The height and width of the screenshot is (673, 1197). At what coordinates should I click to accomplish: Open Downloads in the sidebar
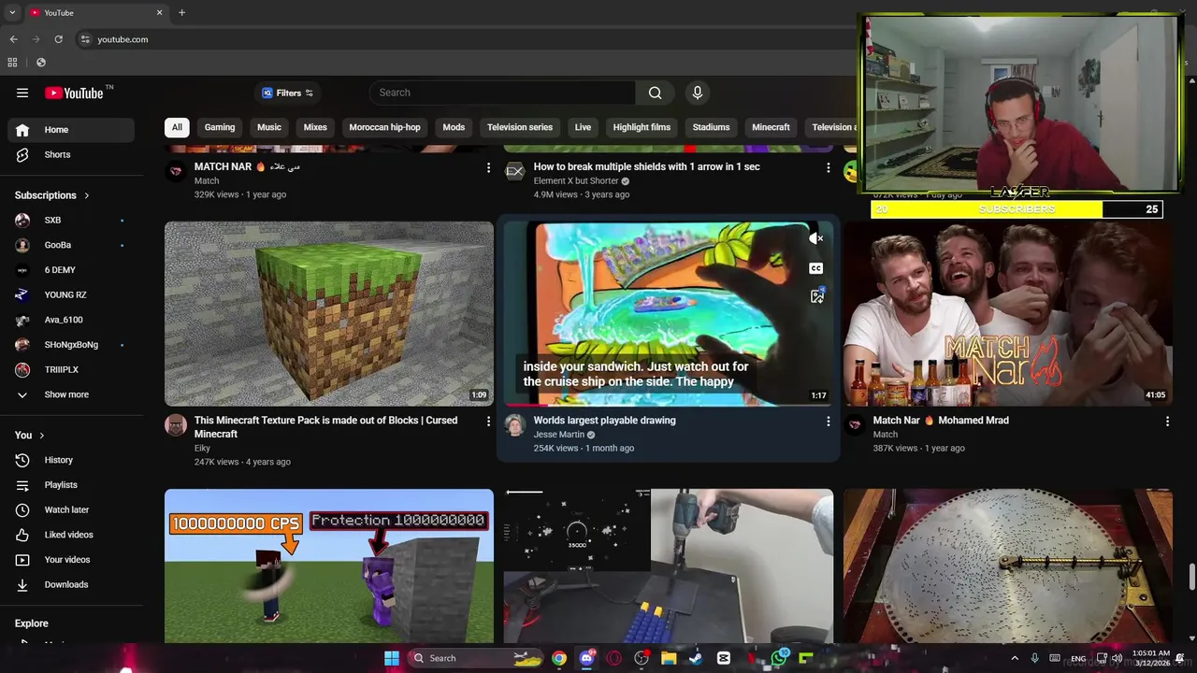[x=71, y=584]
